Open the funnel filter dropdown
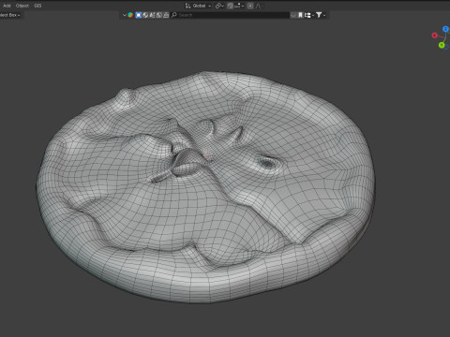The width and height of the screenshot is (450, 337). 321,15
